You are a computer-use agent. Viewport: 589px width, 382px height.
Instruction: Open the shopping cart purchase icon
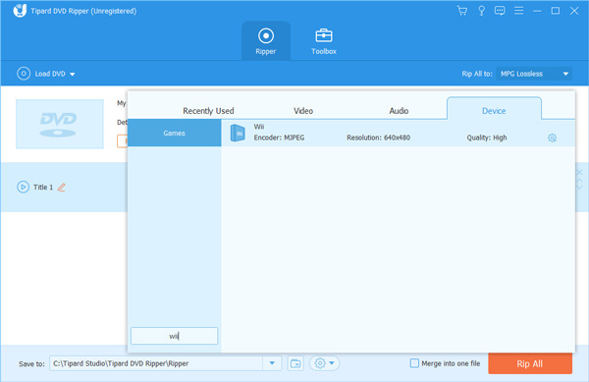coord(462,11)
